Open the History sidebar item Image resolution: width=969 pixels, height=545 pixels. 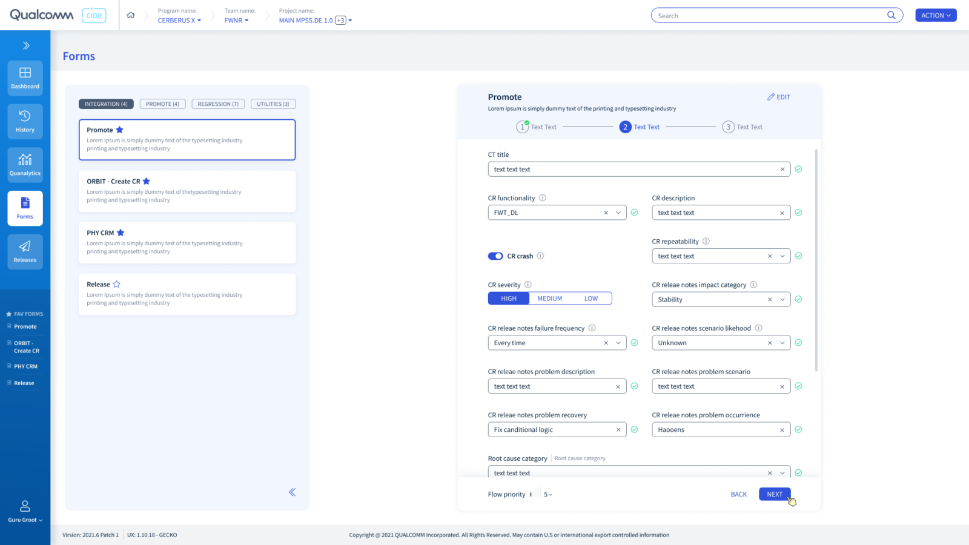[25, 121]
